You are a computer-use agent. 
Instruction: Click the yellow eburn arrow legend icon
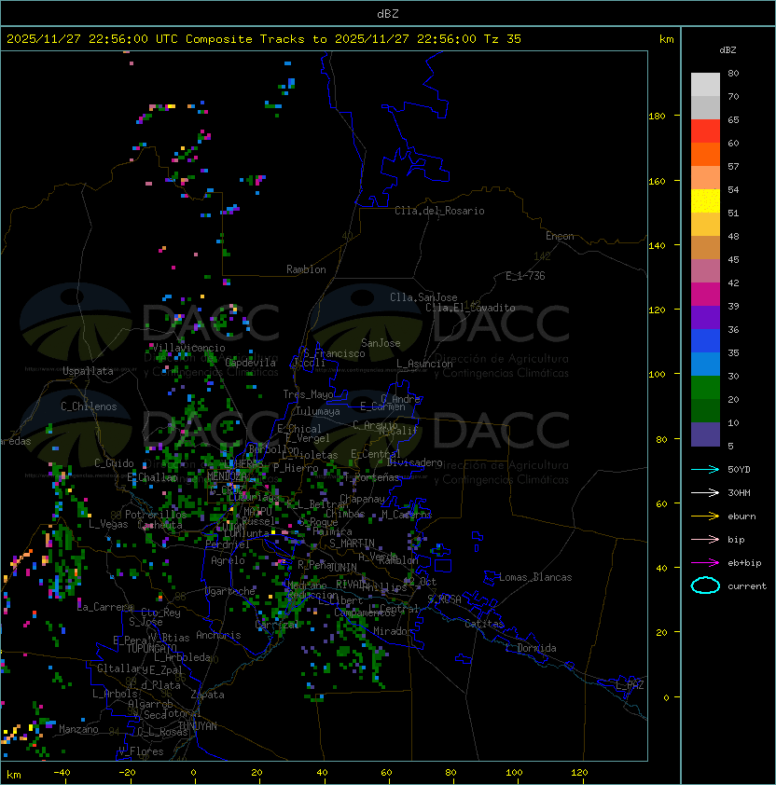(x=705, y=516)
